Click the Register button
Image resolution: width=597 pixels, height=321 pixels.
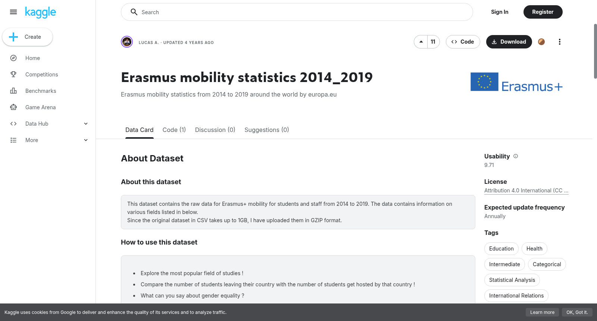pos(543,12)
